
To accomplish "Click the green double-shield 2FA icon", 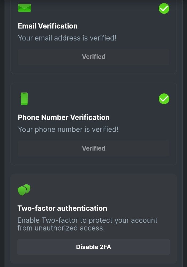I will click(24, 189).
